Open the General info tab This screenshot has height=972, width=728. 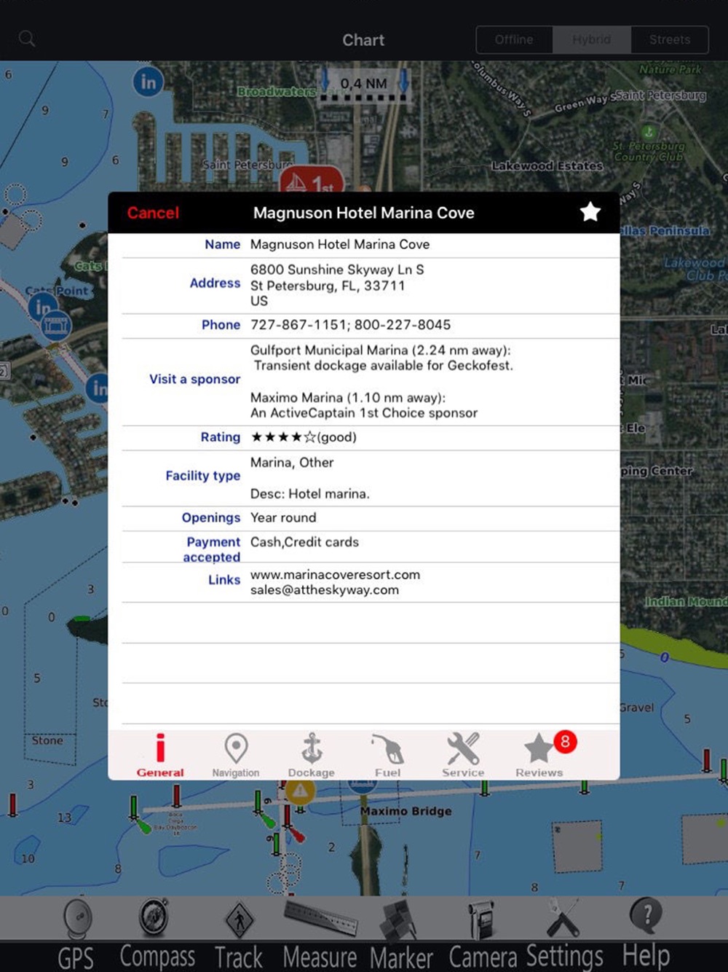(x=160, y=755)
